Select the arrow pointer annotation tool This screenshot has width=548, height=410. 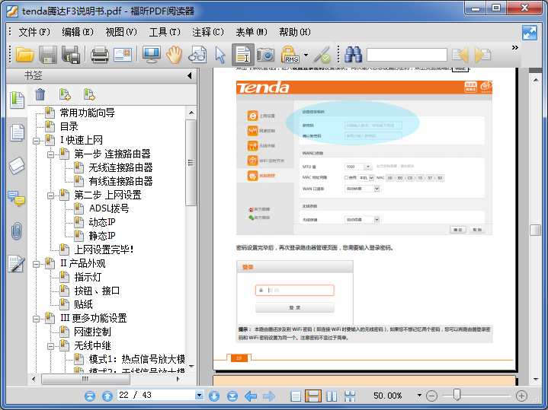pyautogui.click(x=220, y=55)
